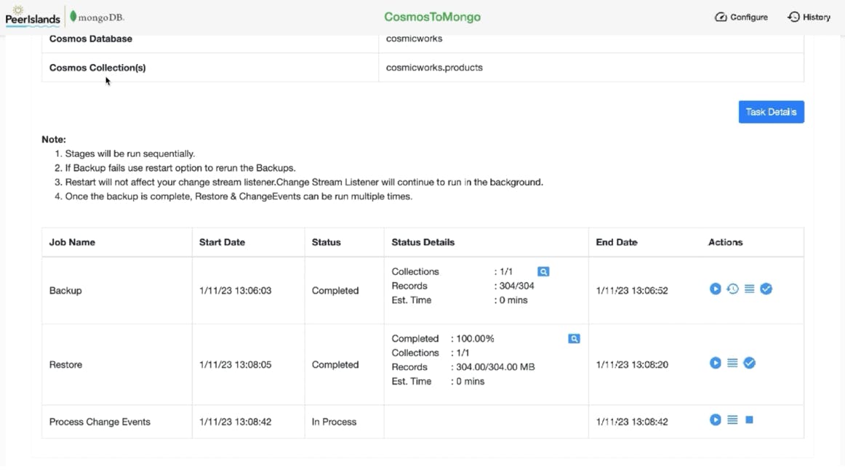
Task: Click the CosmosToMongo title link
Action: 432,17
